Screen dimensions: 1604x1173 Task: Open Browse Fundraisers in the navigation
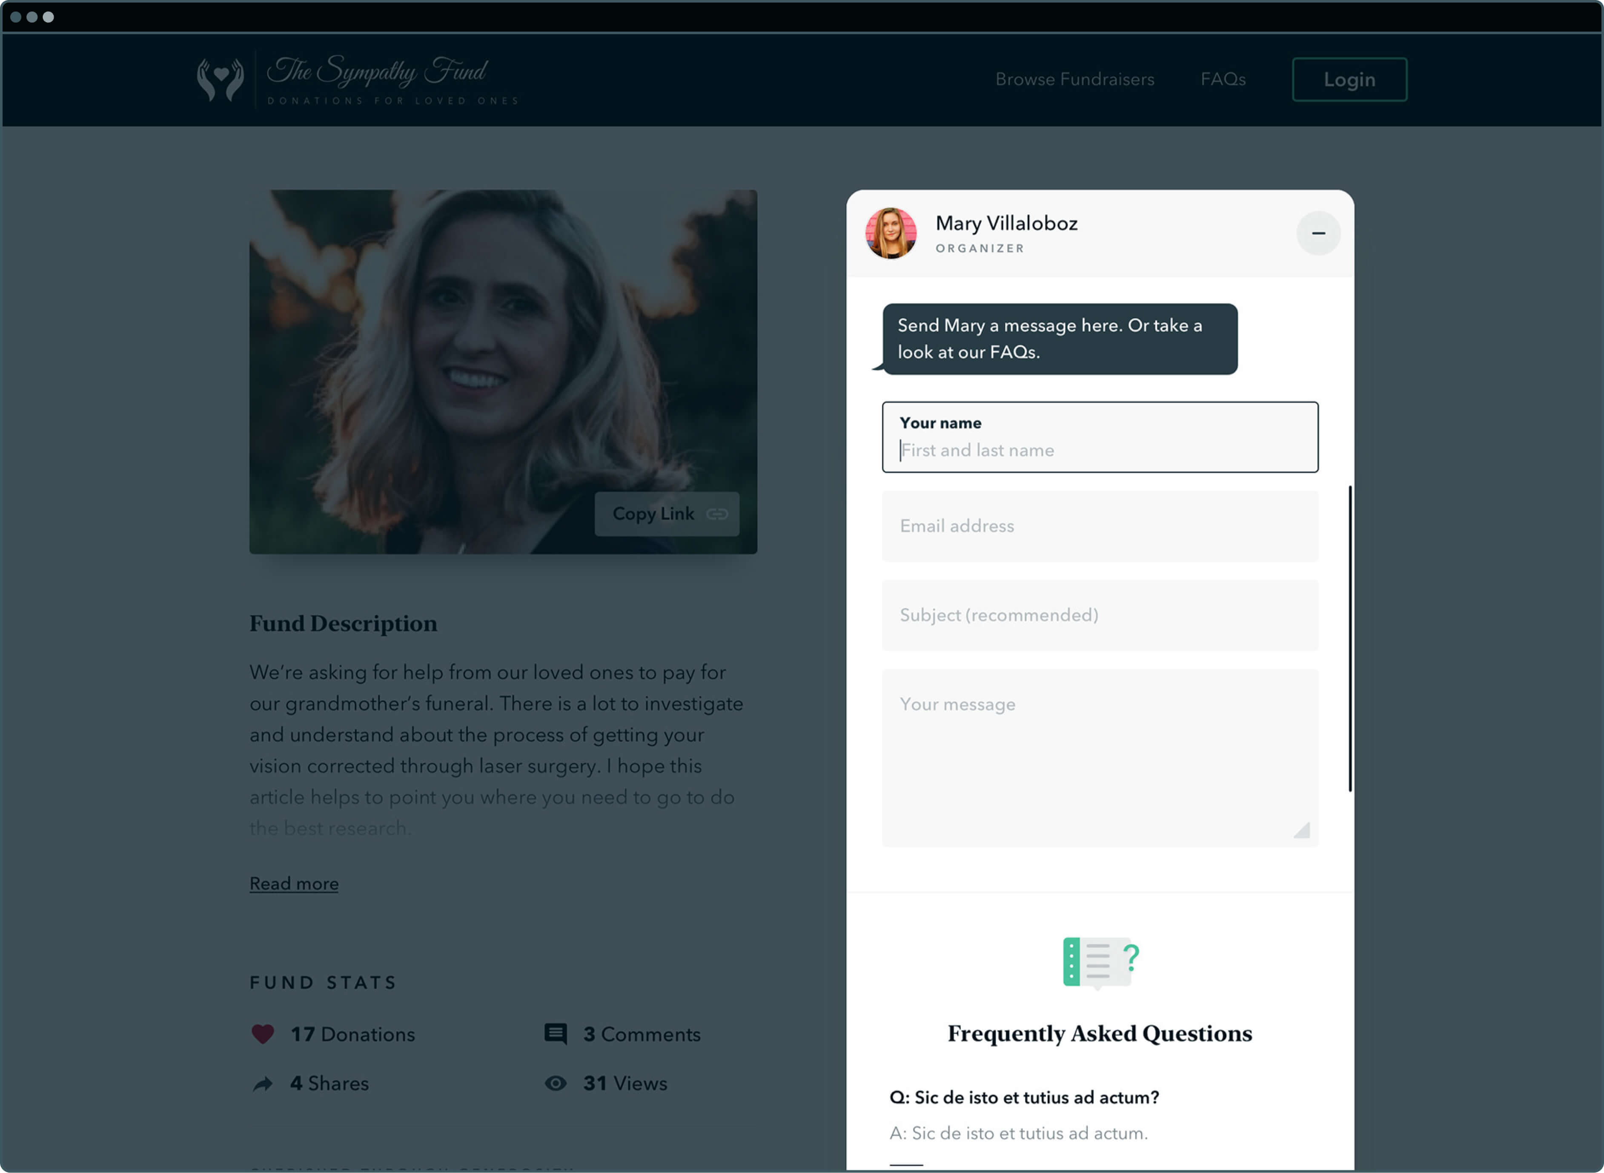tap(1074, 80)
